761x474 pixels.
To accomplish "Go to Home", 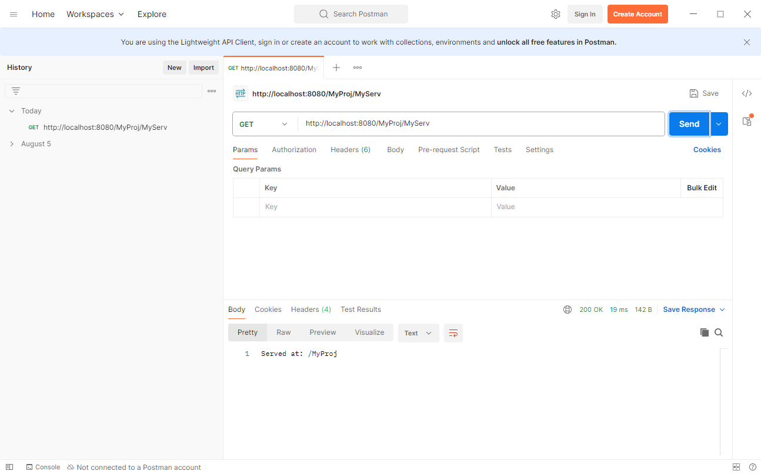I will (43, 14).
